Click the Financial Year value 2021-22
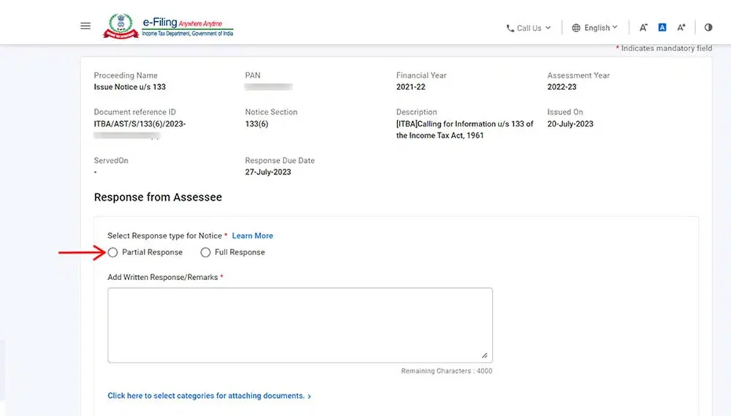 click(411, 87)
